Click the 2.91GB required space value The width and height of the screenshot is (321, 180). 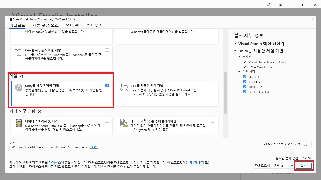click(307, 158)
